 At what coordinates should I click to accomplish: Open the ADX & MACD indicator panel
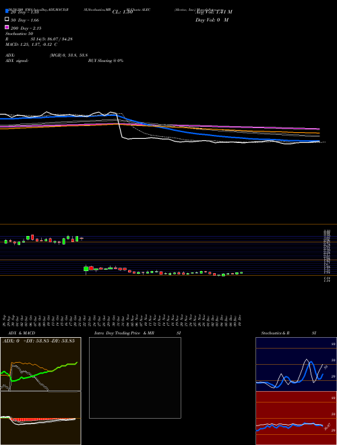40,391
